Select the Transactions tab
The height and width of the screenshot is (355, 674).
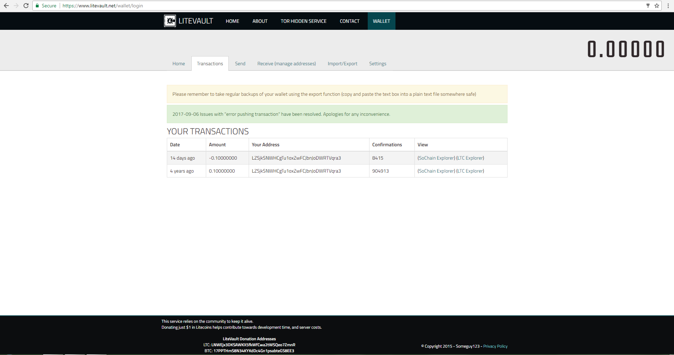(x=210, y=63)
